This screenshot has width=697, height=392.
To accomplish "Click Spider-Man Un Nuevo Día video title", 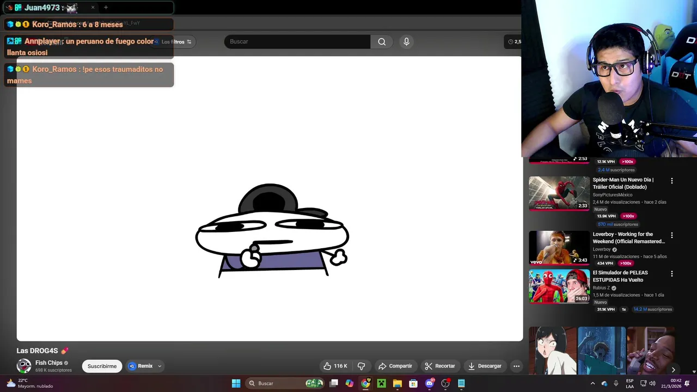I will [623, 183].
